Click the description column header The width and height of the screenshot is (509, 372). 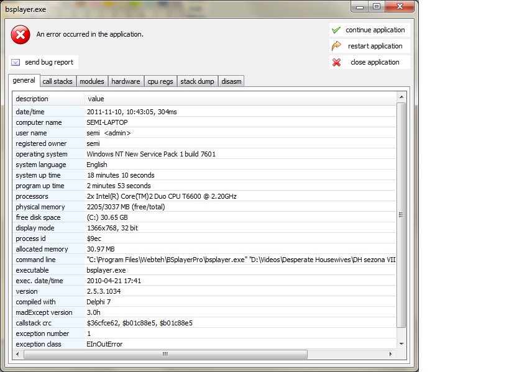click(48, 99)
